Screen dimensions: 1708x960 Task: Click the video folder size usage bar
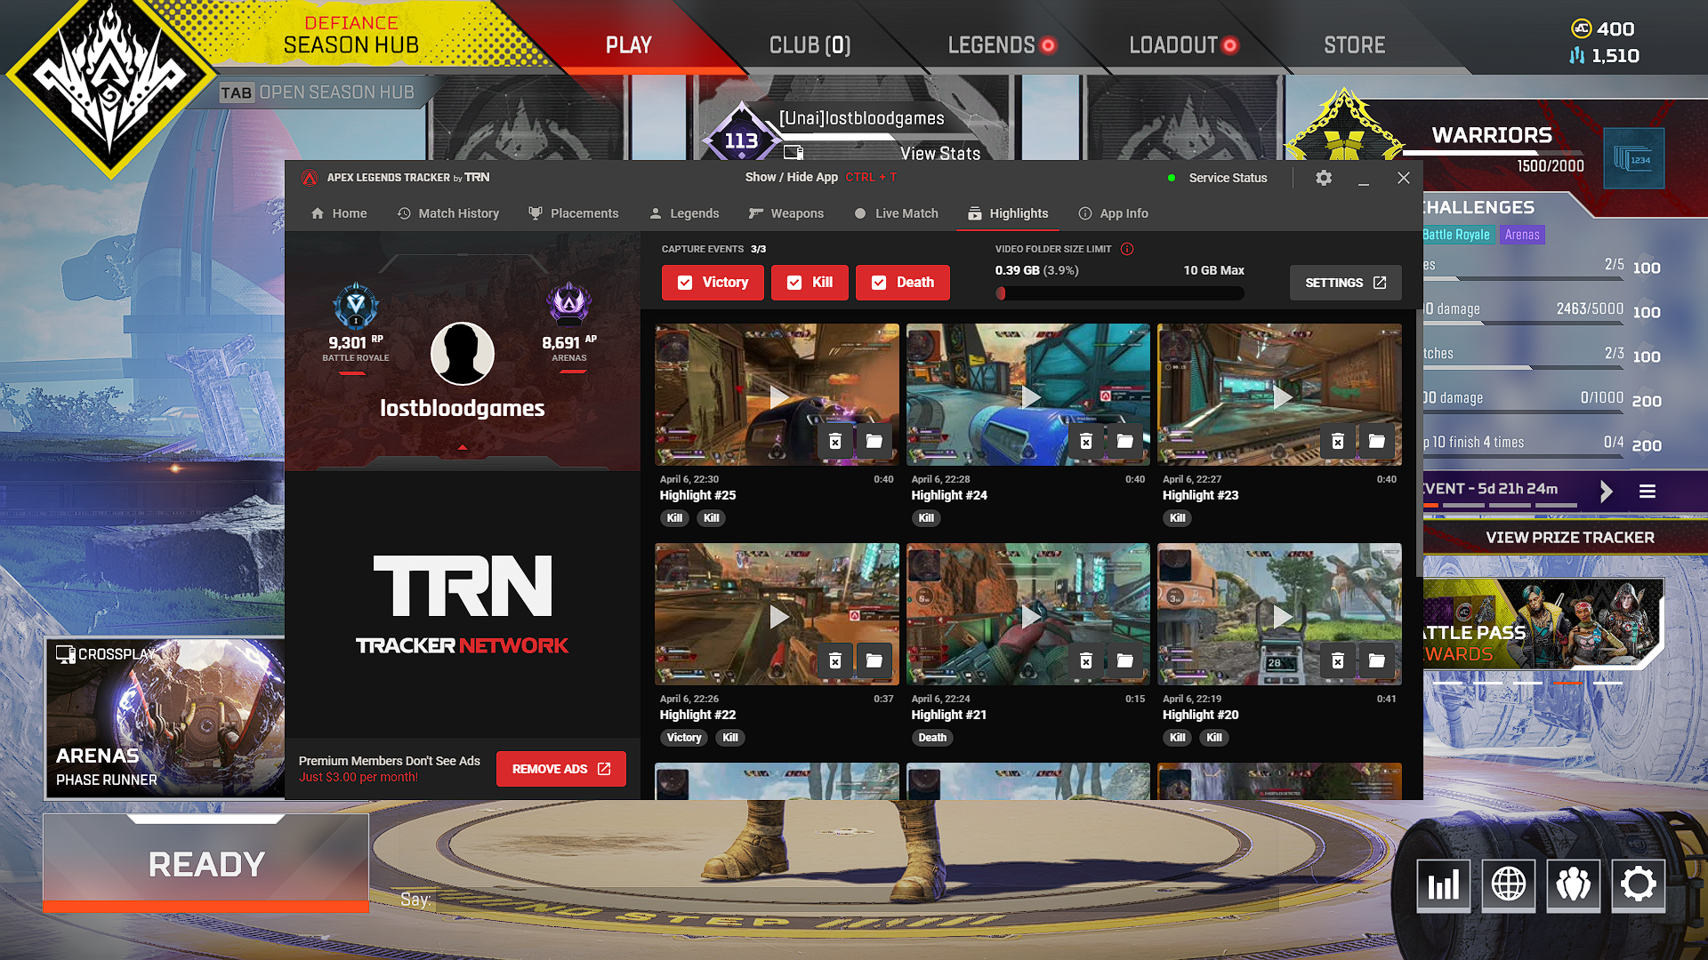click(x=1119, y=292)
